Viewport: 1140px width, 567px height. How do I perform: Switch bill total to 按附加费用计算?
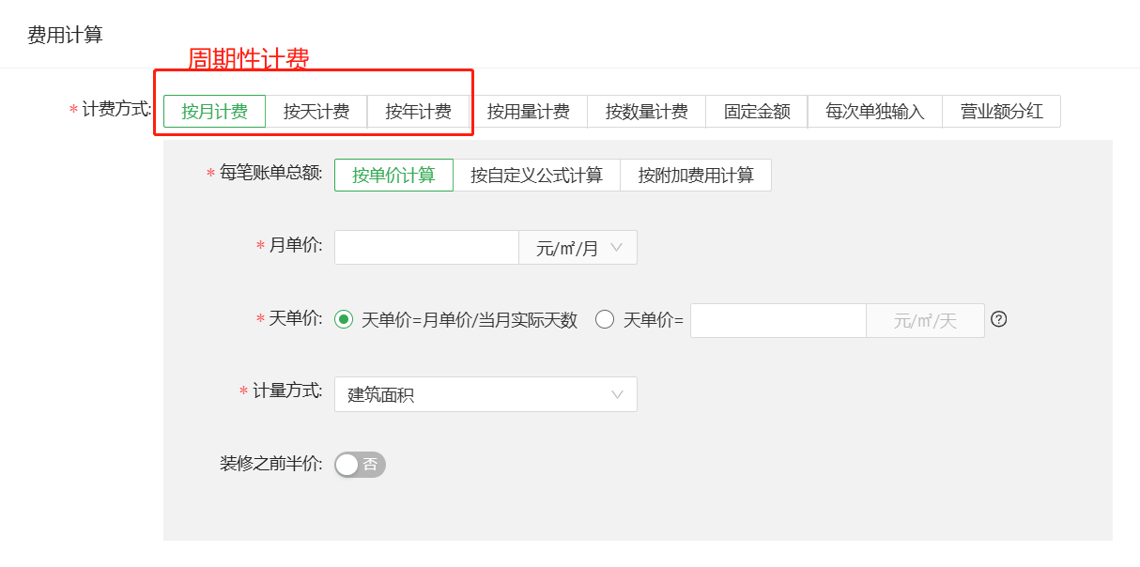(696, 175)
